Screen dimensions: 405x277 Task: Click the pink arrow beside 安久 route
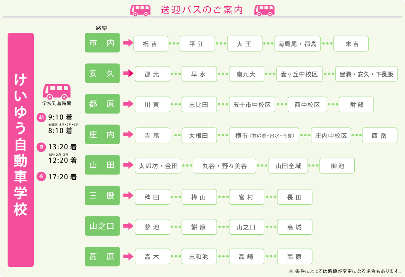pos(128,74)
